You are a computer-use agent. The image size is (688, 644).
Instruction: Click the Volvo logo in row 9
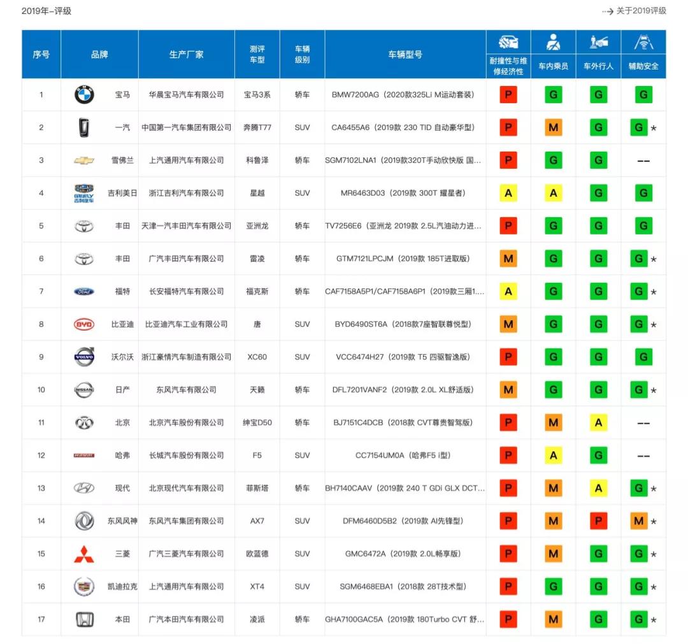click(x=84, y=357)
